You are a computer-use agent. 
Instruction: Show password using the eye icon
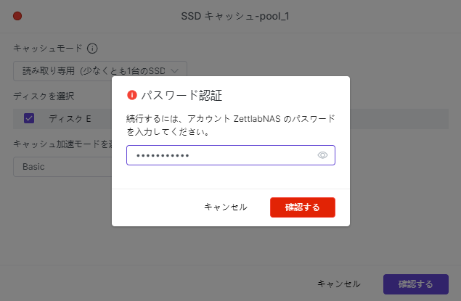click(x=323, y=155)
